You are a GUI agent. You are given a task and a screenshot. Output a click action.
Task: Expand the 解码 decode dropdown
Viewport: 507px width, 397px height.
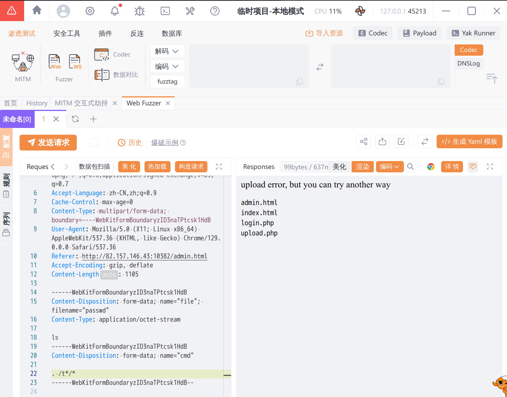pyautogui.click(x=167, y=51)
